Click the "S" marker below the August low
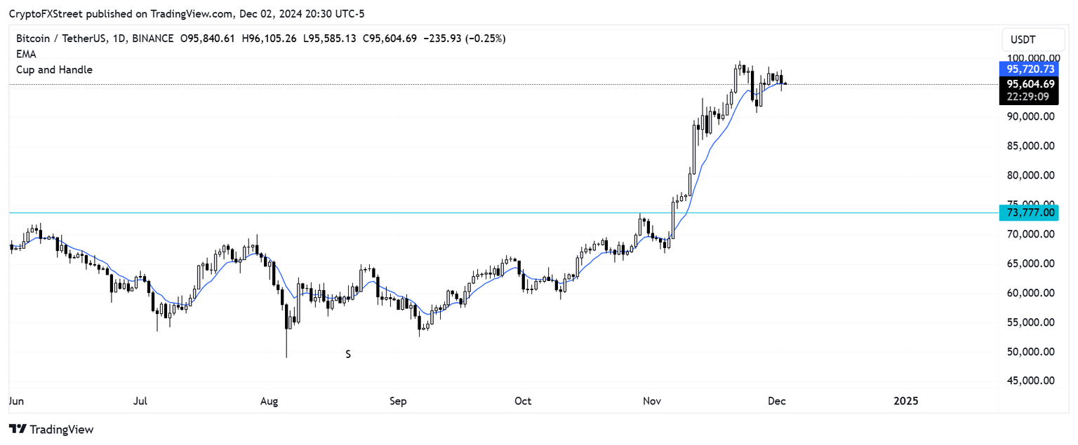The height and width of the screenshot is (445, 1078). pyautogui.click(x=348, y=355)
